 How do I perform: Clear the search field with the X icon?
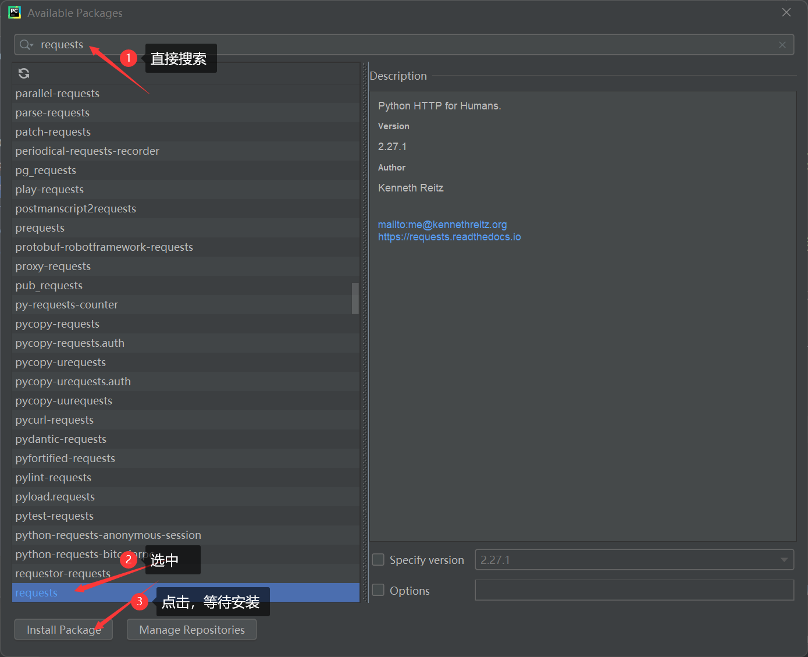pos(782,45)
